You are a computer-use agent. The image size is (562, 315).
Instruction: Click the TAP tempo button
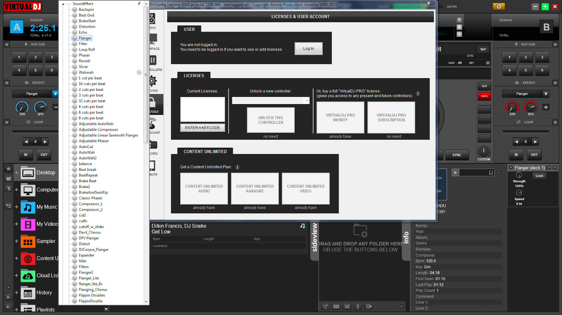(x=483, y=49)
